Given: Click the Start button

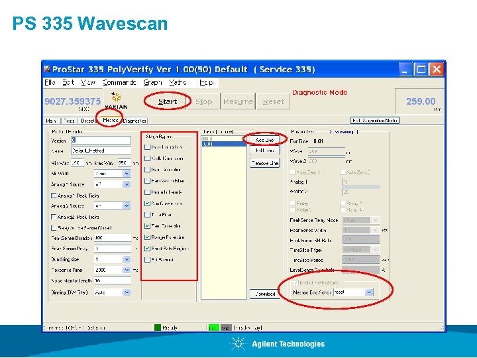Looking at the screenshot, I should coord(168,101).
